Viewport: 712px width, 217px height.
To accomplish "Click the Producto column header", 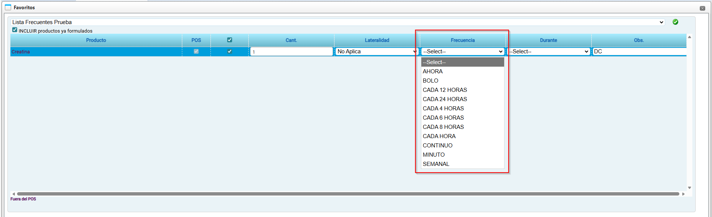I will tap(96, 40).
